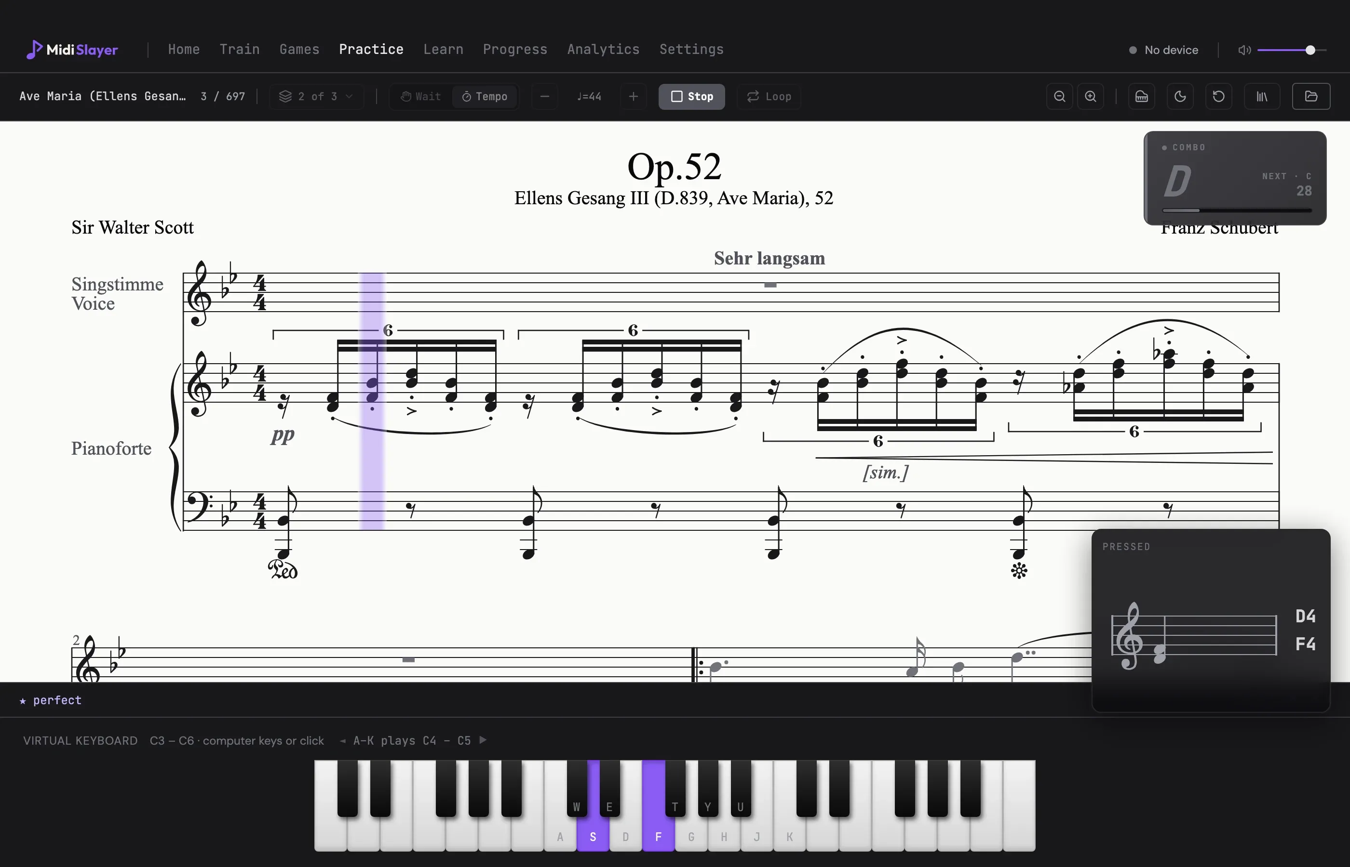
Task: Click the 'Sehr langsam' tempo marking
Action: [x=769, y=258]
